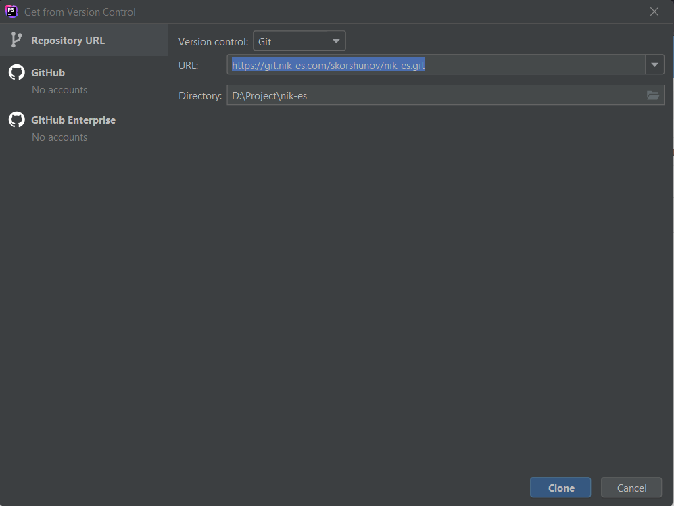Close the Get from Version Control dialog
The image size is (674, 506).
[654, 11]
